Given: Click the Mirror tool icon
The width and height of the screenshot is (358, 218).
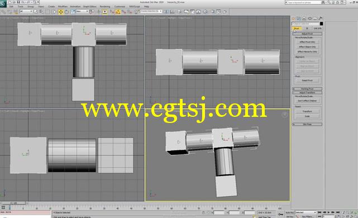Looking at the screenshot, I should (166, 12).
